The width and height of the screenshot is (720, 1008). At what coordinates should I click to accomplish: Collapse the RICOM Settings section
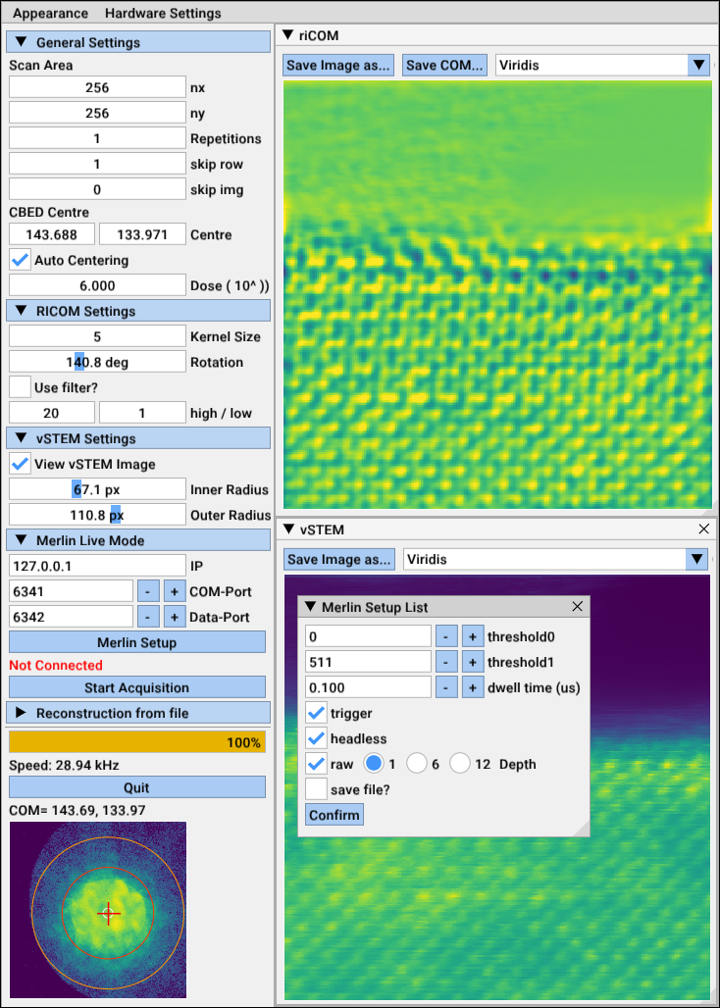click(138, 311)
